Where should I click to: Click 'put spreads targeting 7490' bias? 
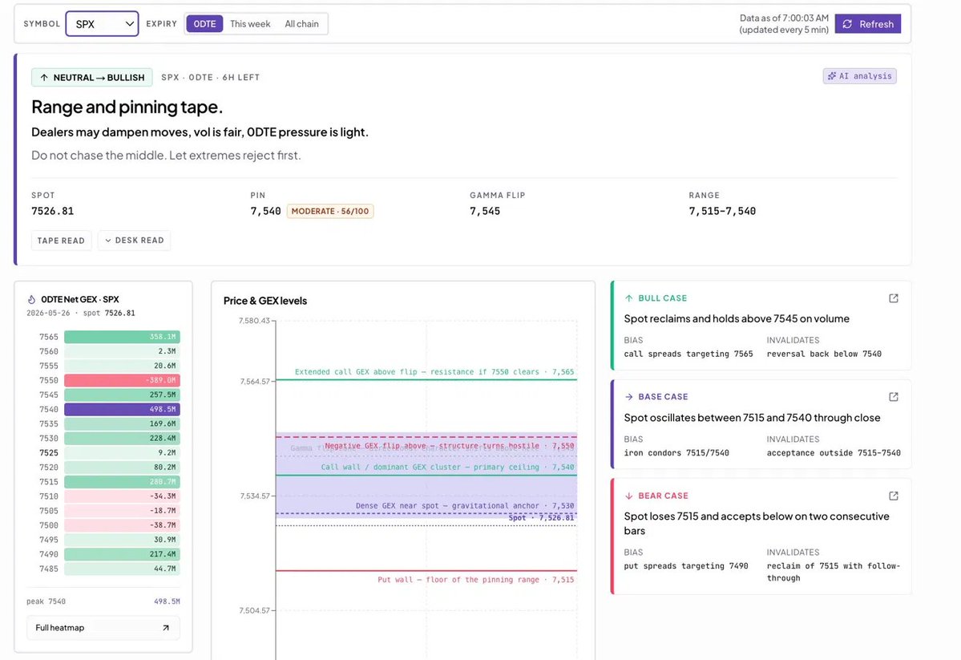686,566
